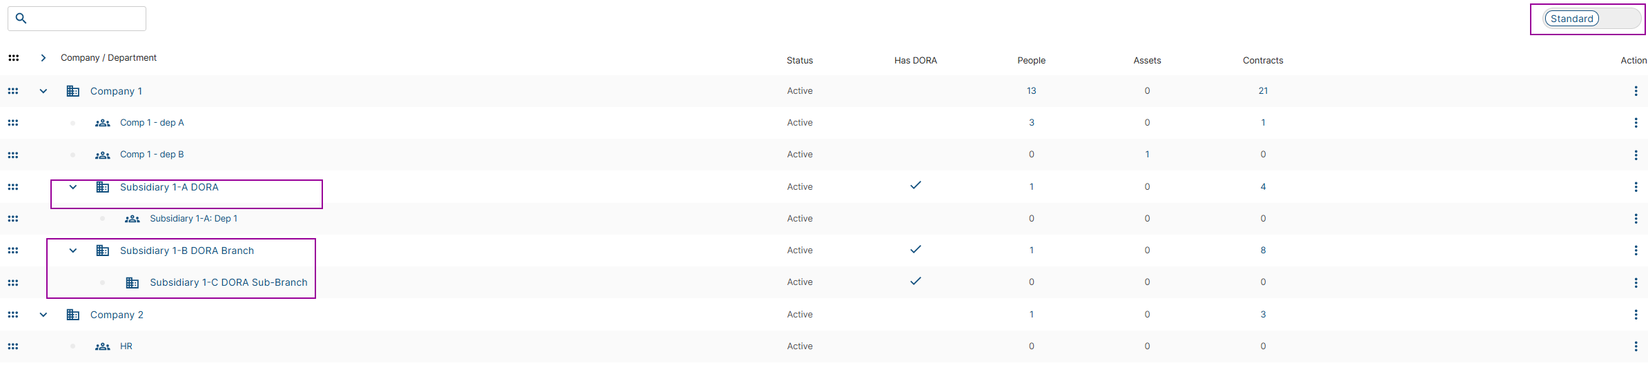Open action menu for Subsidiary 1-B DORA Branch
This screenshot has width=1648, height=372.
coord(1636,251)
